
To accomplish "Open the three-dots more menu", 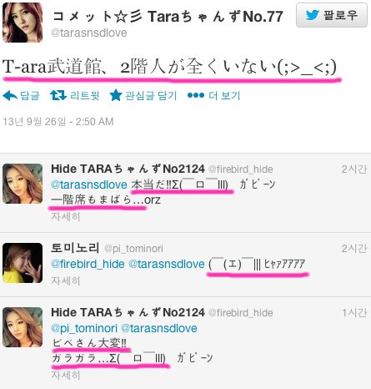I will (196, 95).
